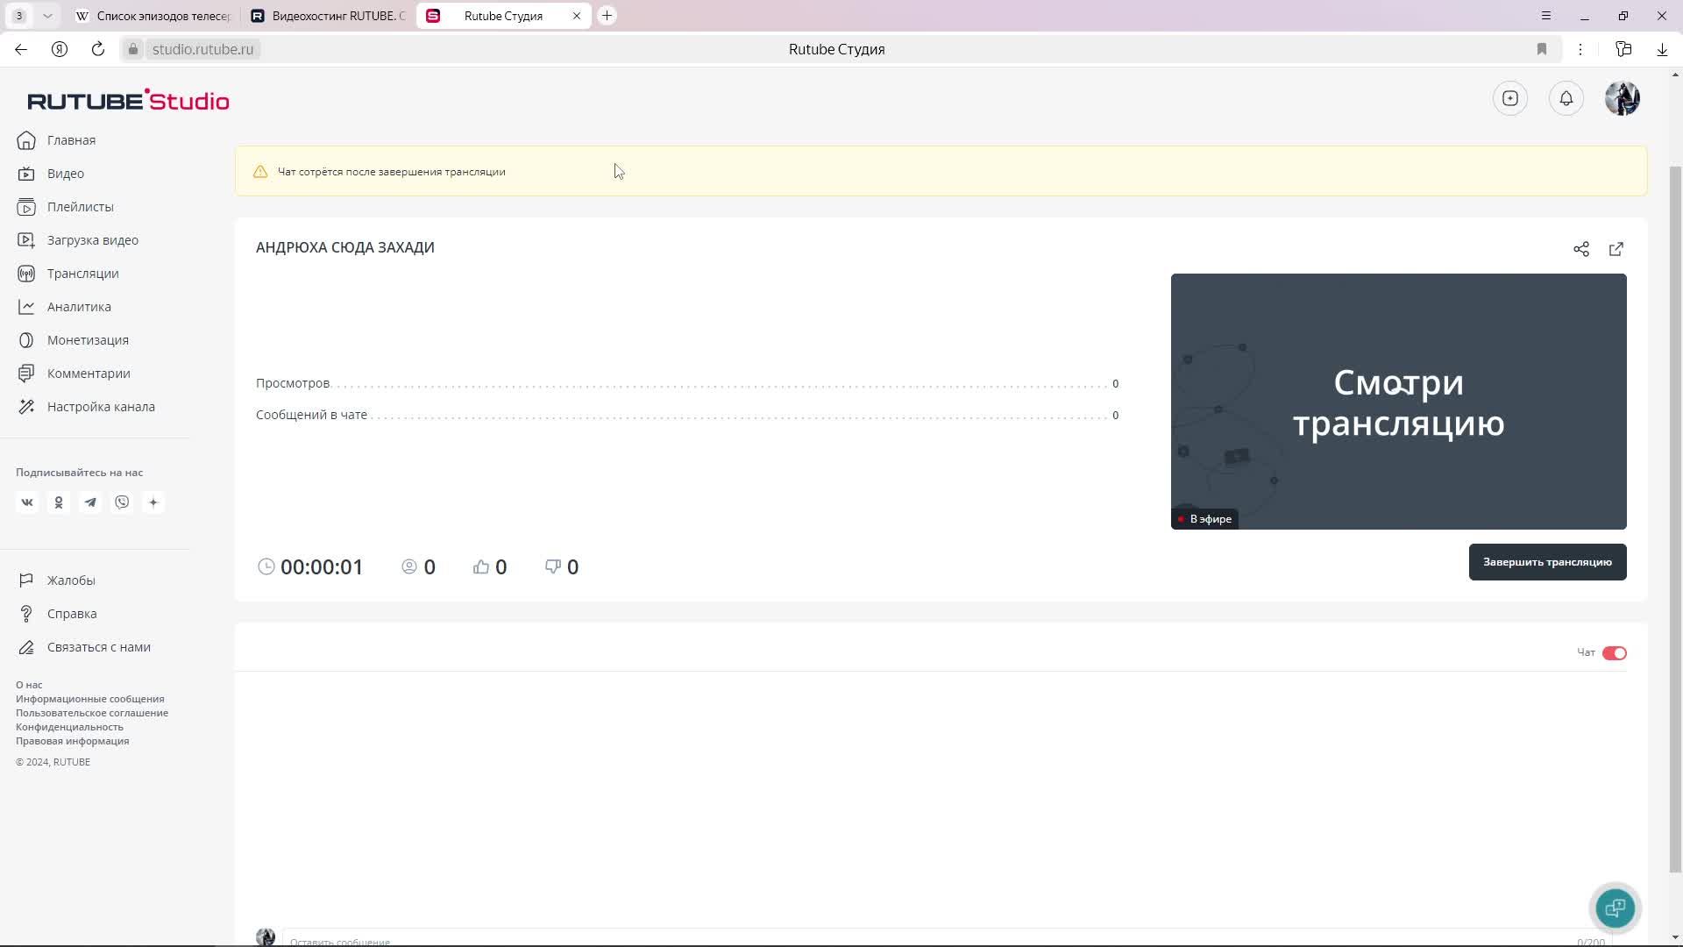This screenshot has width=1683, height=947.
Task: Click the stream preview thumbnail
Action: pyautogui.click(x=1399, y=402)
